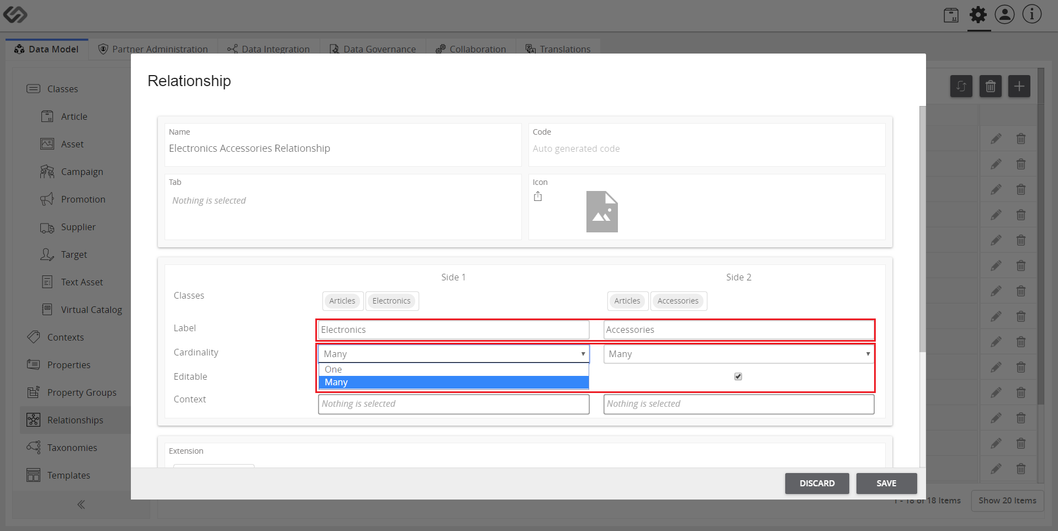
Task: Click the Show 20 Items button
Action: pyautogui.click(x=1007, y=501)
